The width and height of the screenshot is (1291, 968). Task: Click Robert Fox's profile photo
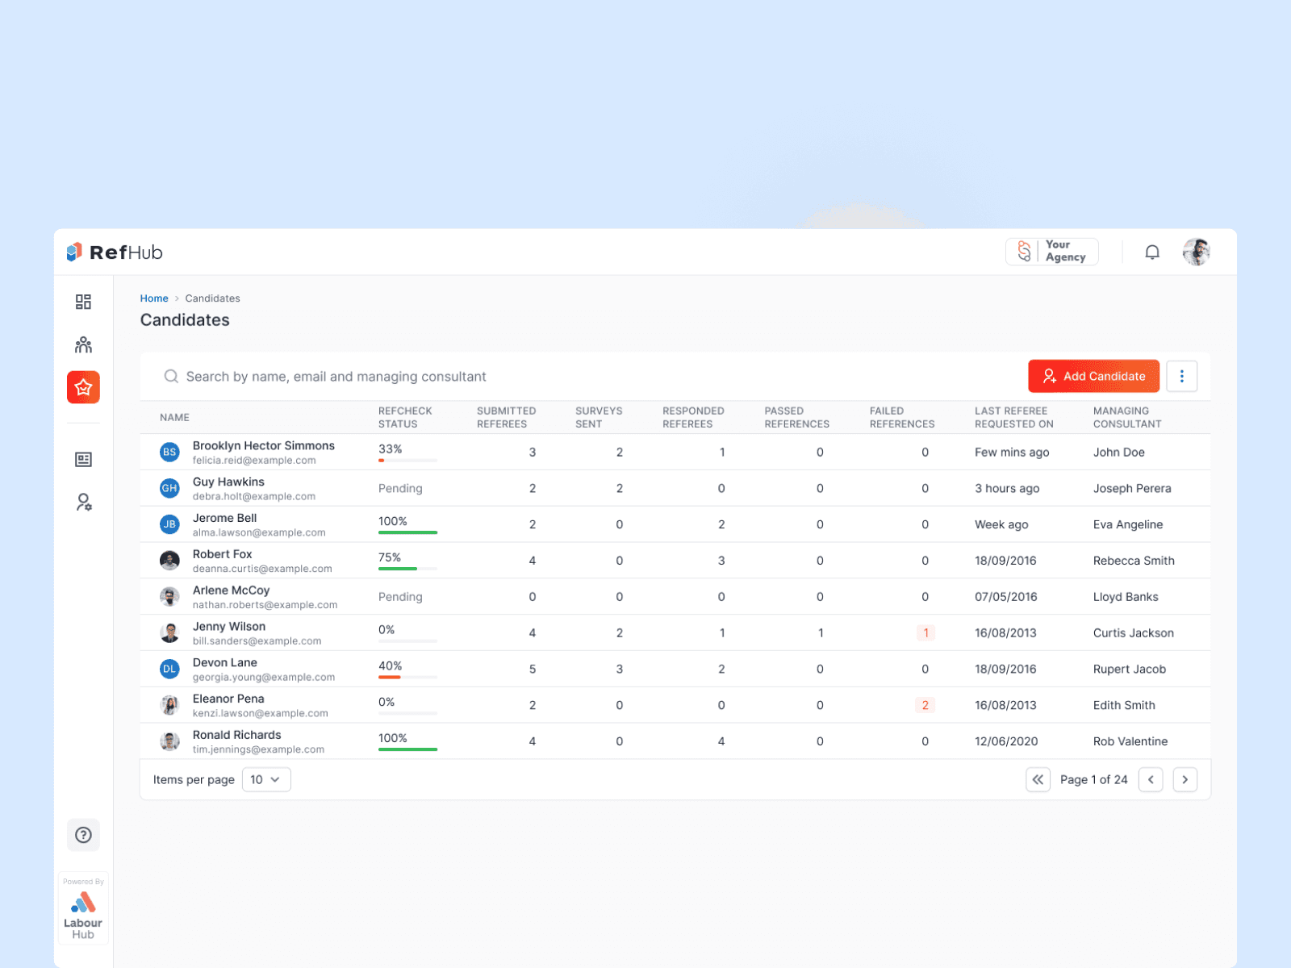click(169, 561)
